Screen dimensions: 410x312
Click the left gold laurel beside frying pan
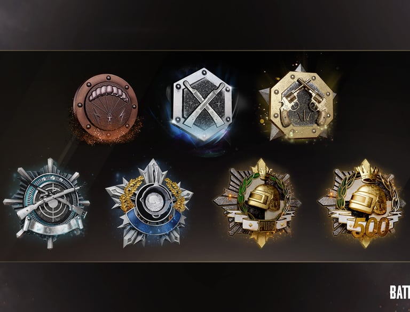pyautogui.click(x=130, y=193)
